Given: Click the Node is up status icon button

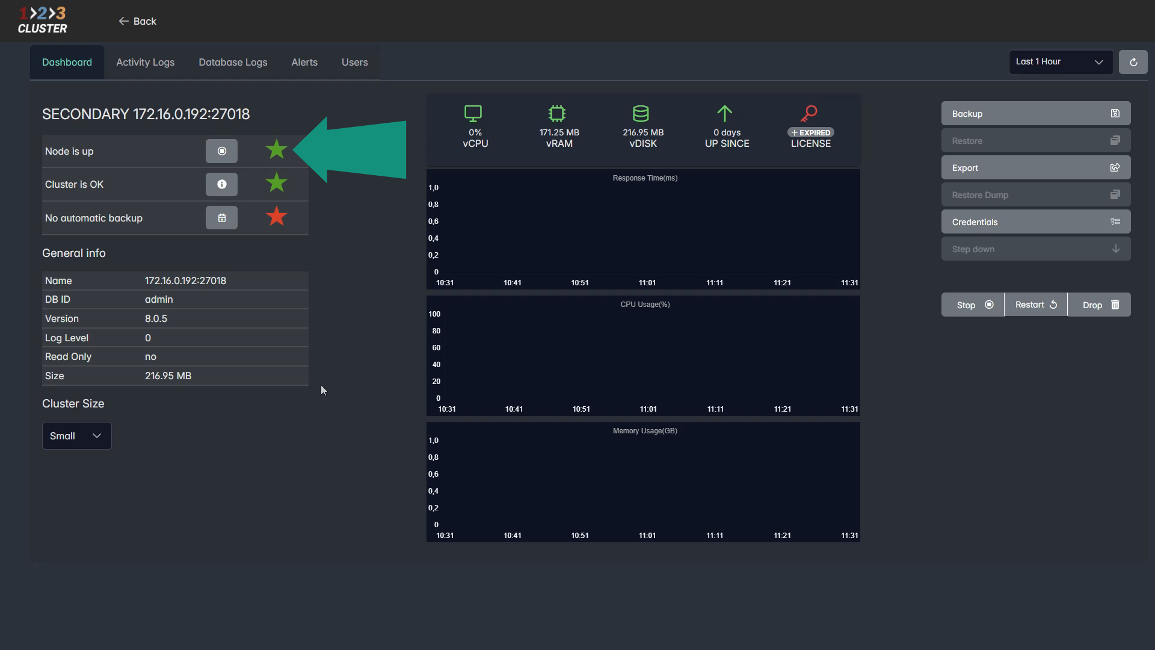Looking at the screenshot, I should point(221,151).
